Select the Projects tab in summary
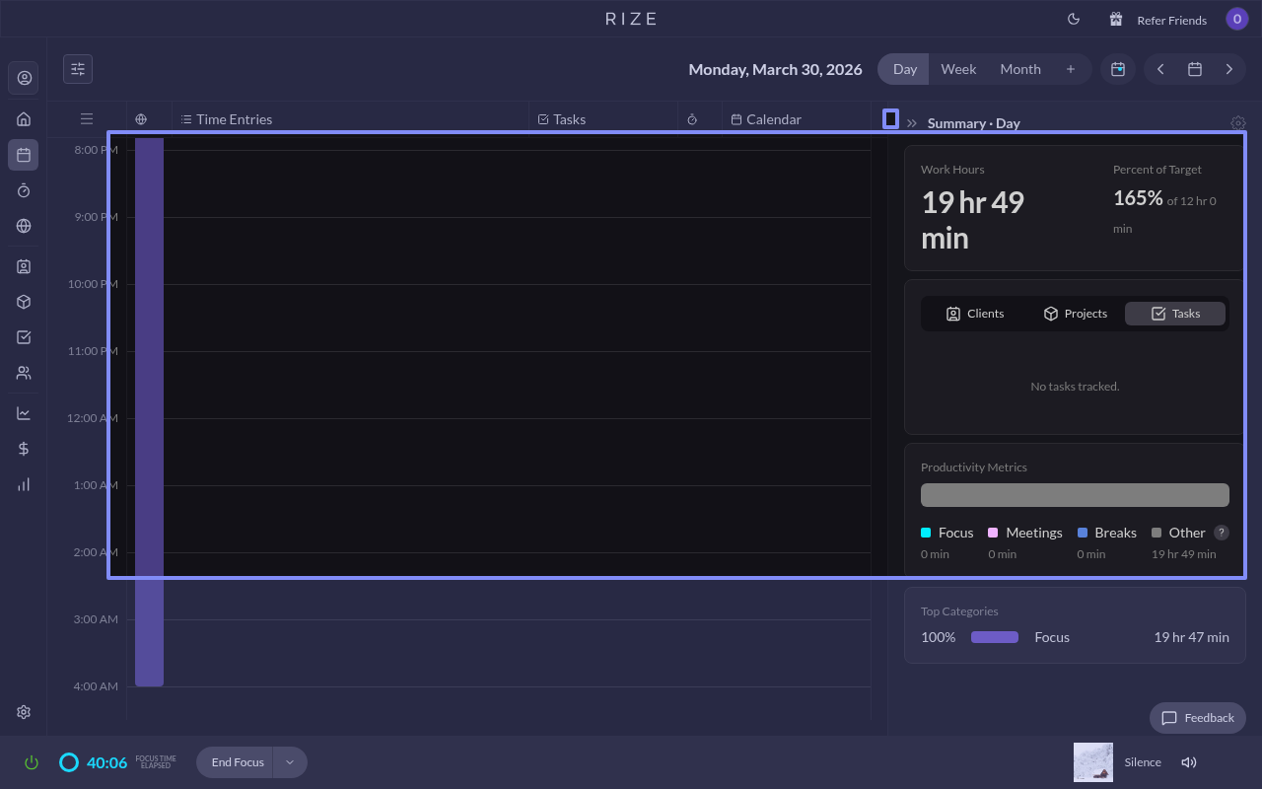The height and width of the screenshot is (789, 1262). click(x=1075, y=314)
